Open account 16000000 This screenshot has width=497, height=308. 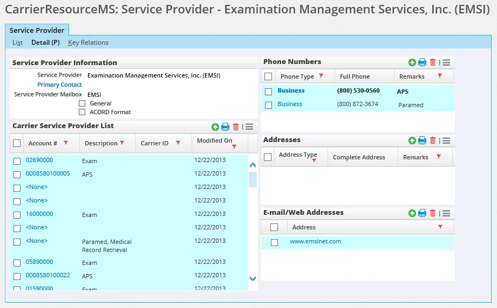point(39,214)
